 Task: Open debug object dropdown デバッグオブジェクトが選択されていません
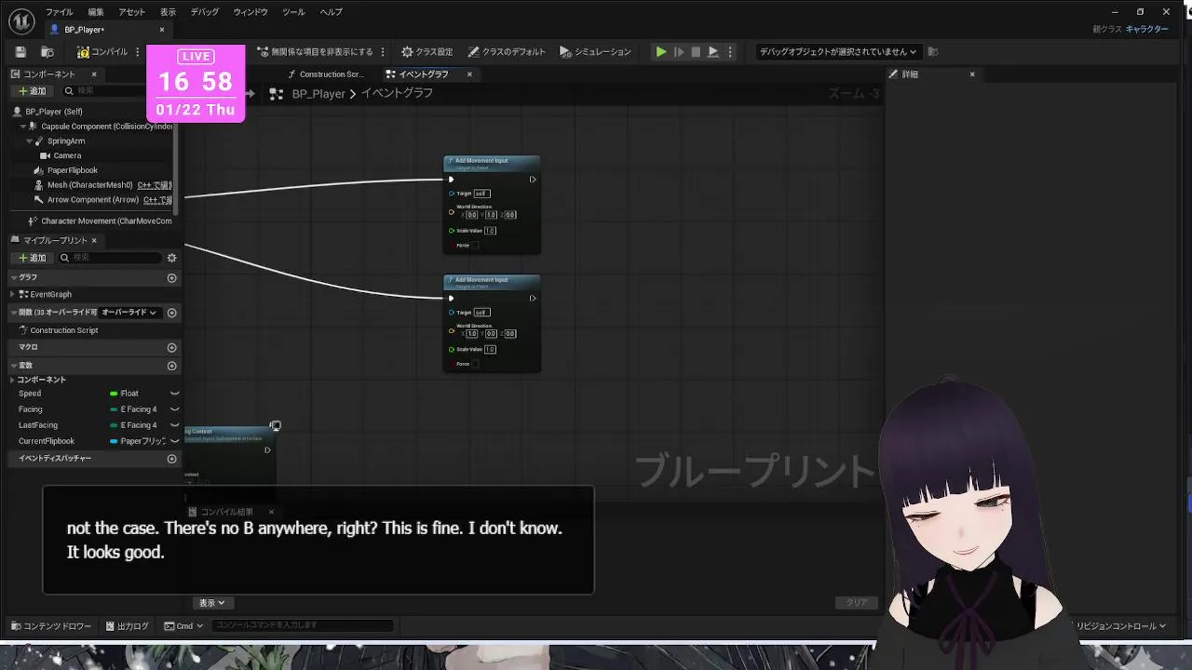(837, 52)
